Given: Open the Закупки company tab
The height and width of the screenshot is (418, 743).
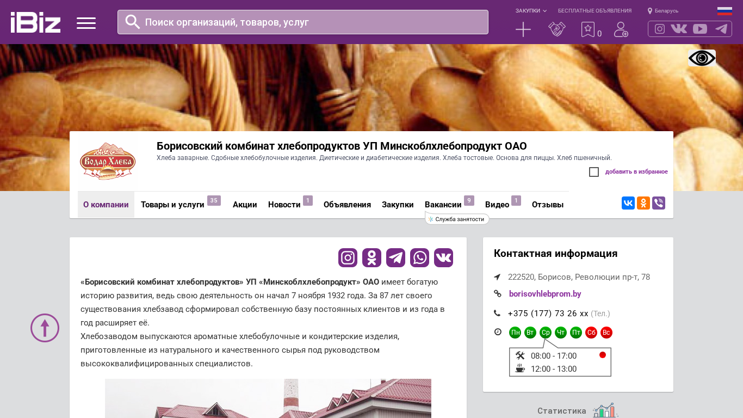Looking at the screenshot, I should pos(398,205).
